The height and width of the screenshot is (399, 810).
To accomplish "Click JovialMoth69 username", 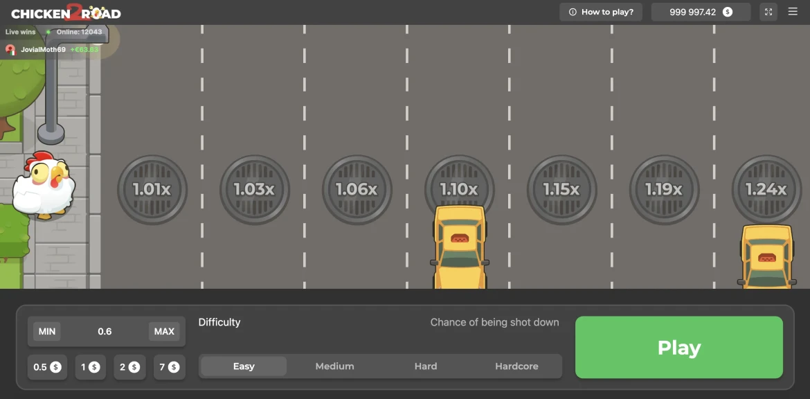I will point(44,50).
